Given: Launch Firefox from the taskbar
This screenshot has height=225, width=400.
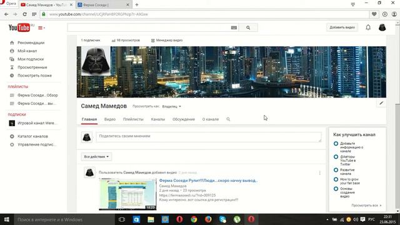Looking at the screenshot, I should click(208, 219).
